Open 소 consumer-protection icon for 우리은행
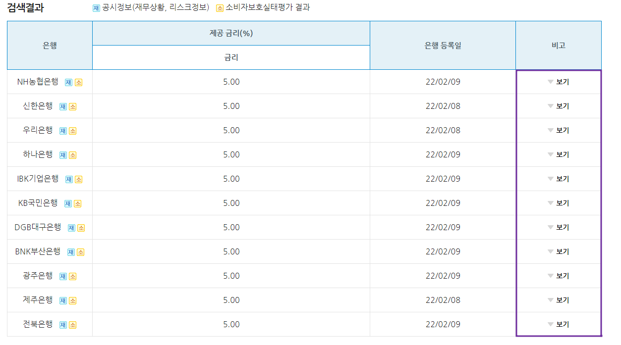 pyautogui.click(x=72, y=131)
